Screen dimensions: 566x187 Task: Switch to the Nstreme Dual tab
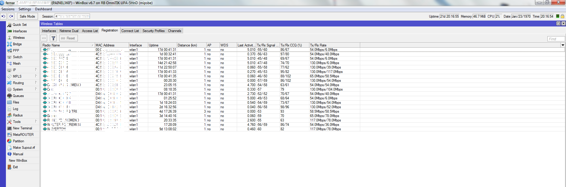pos(69,31)
